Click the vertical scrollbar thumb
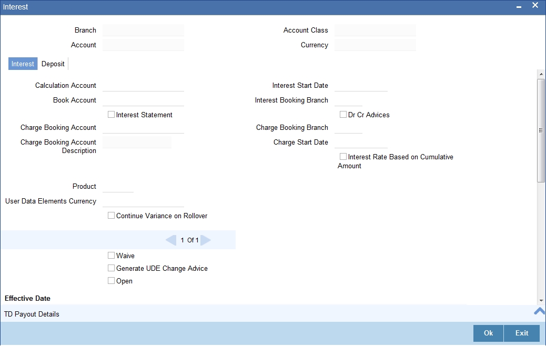 (x=541, y=130)
